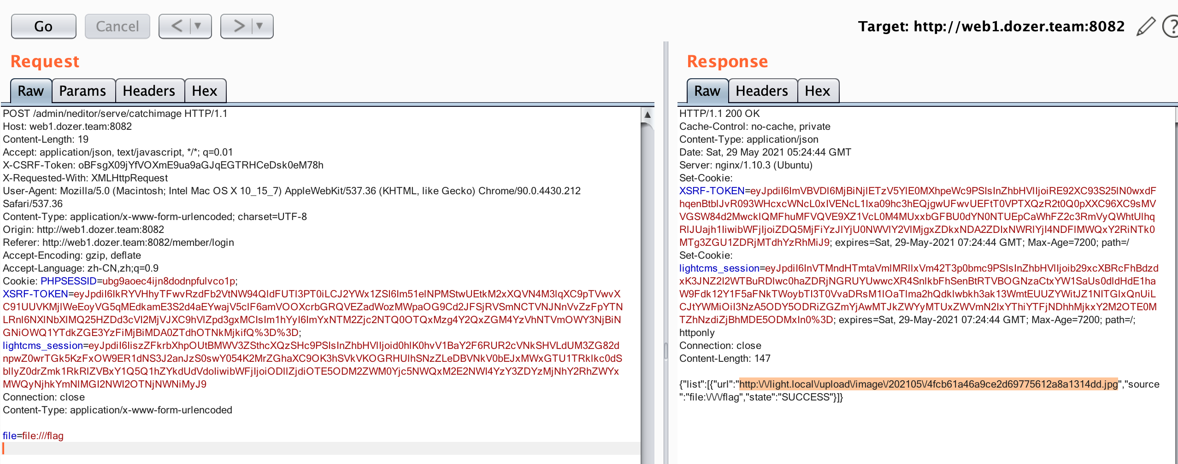The height and width of the screenshot is (464, 1178).
Task: Switch to the Response Headers tab
Action: [762, 91]
